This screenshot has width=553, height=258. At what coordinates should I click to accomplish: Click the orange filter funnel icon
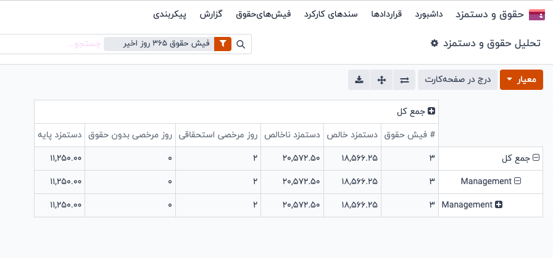pos(223,44)
